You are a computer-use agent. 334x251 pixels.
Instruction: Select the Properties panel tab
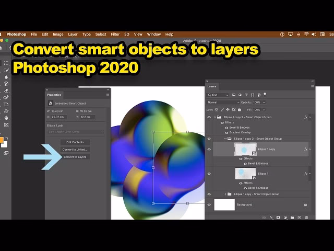pyautogui.click(x=54, y=95)
